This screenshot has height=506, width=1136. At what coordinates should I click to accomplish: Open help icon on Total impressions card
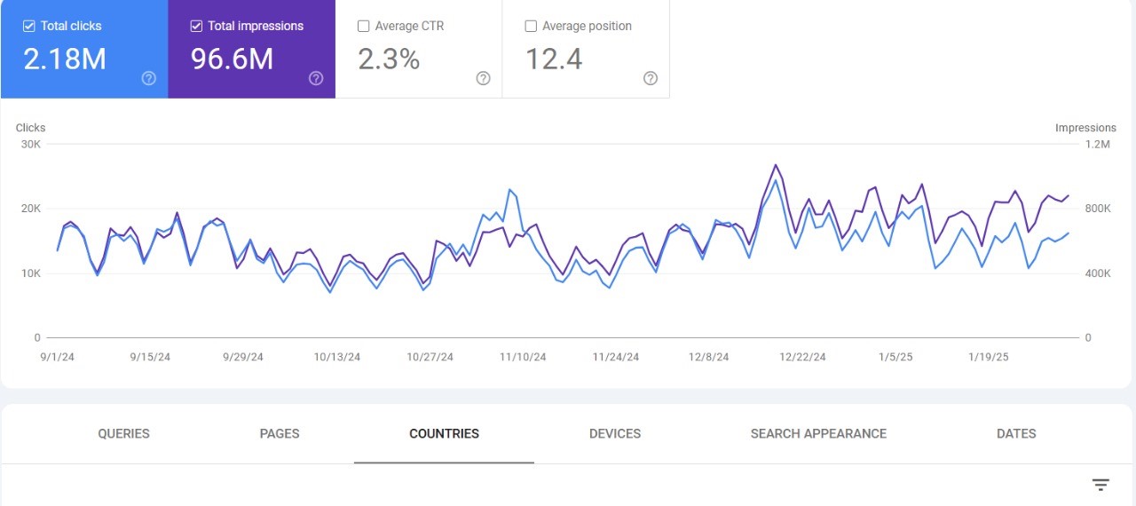click(x=316, y=78)
